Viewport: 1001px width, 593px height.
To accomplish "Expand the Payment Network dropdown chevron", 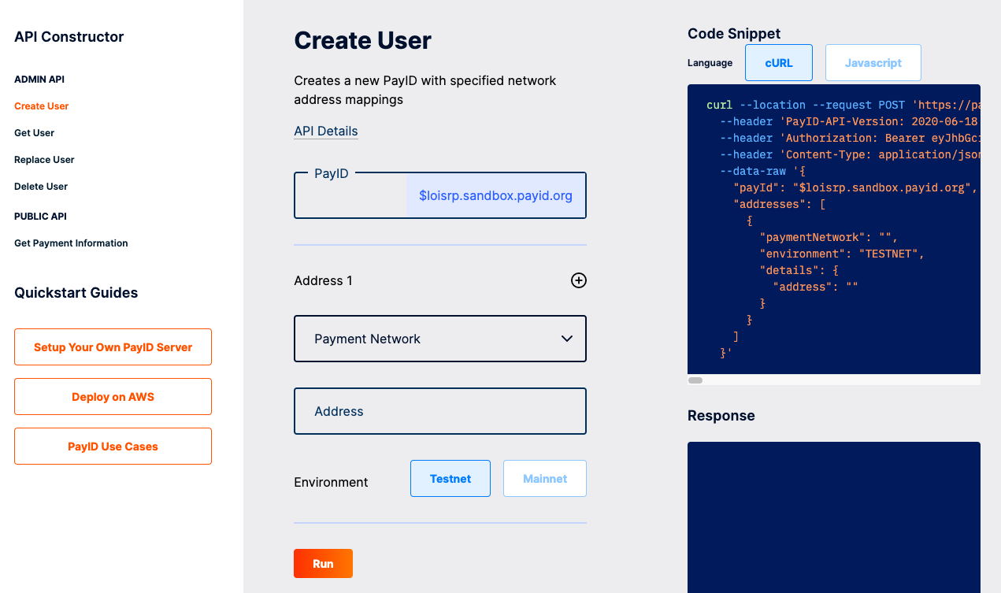I will 566,338.
